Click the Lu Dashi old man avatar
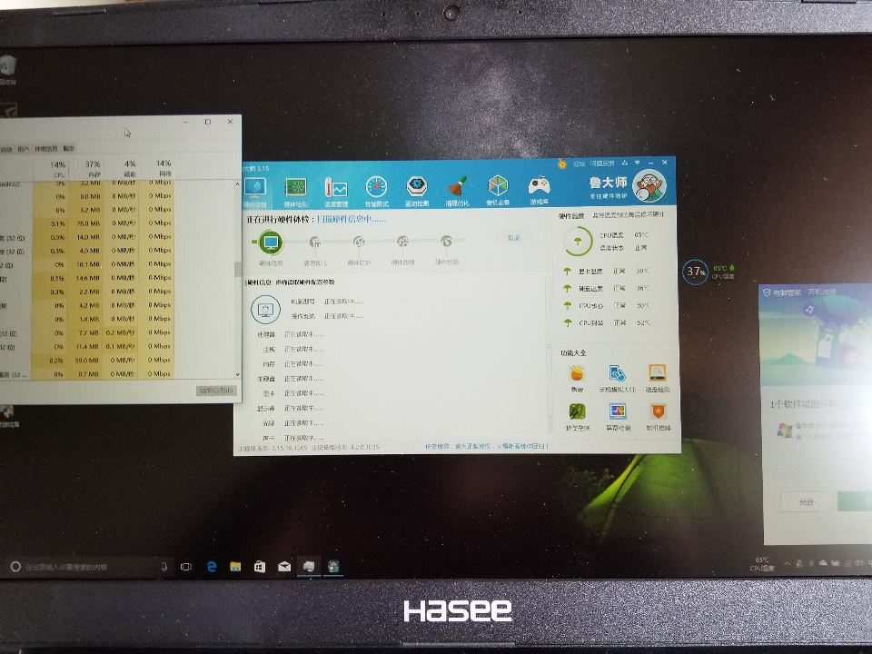Screen dimensions: 872x654 click(650, 185)
